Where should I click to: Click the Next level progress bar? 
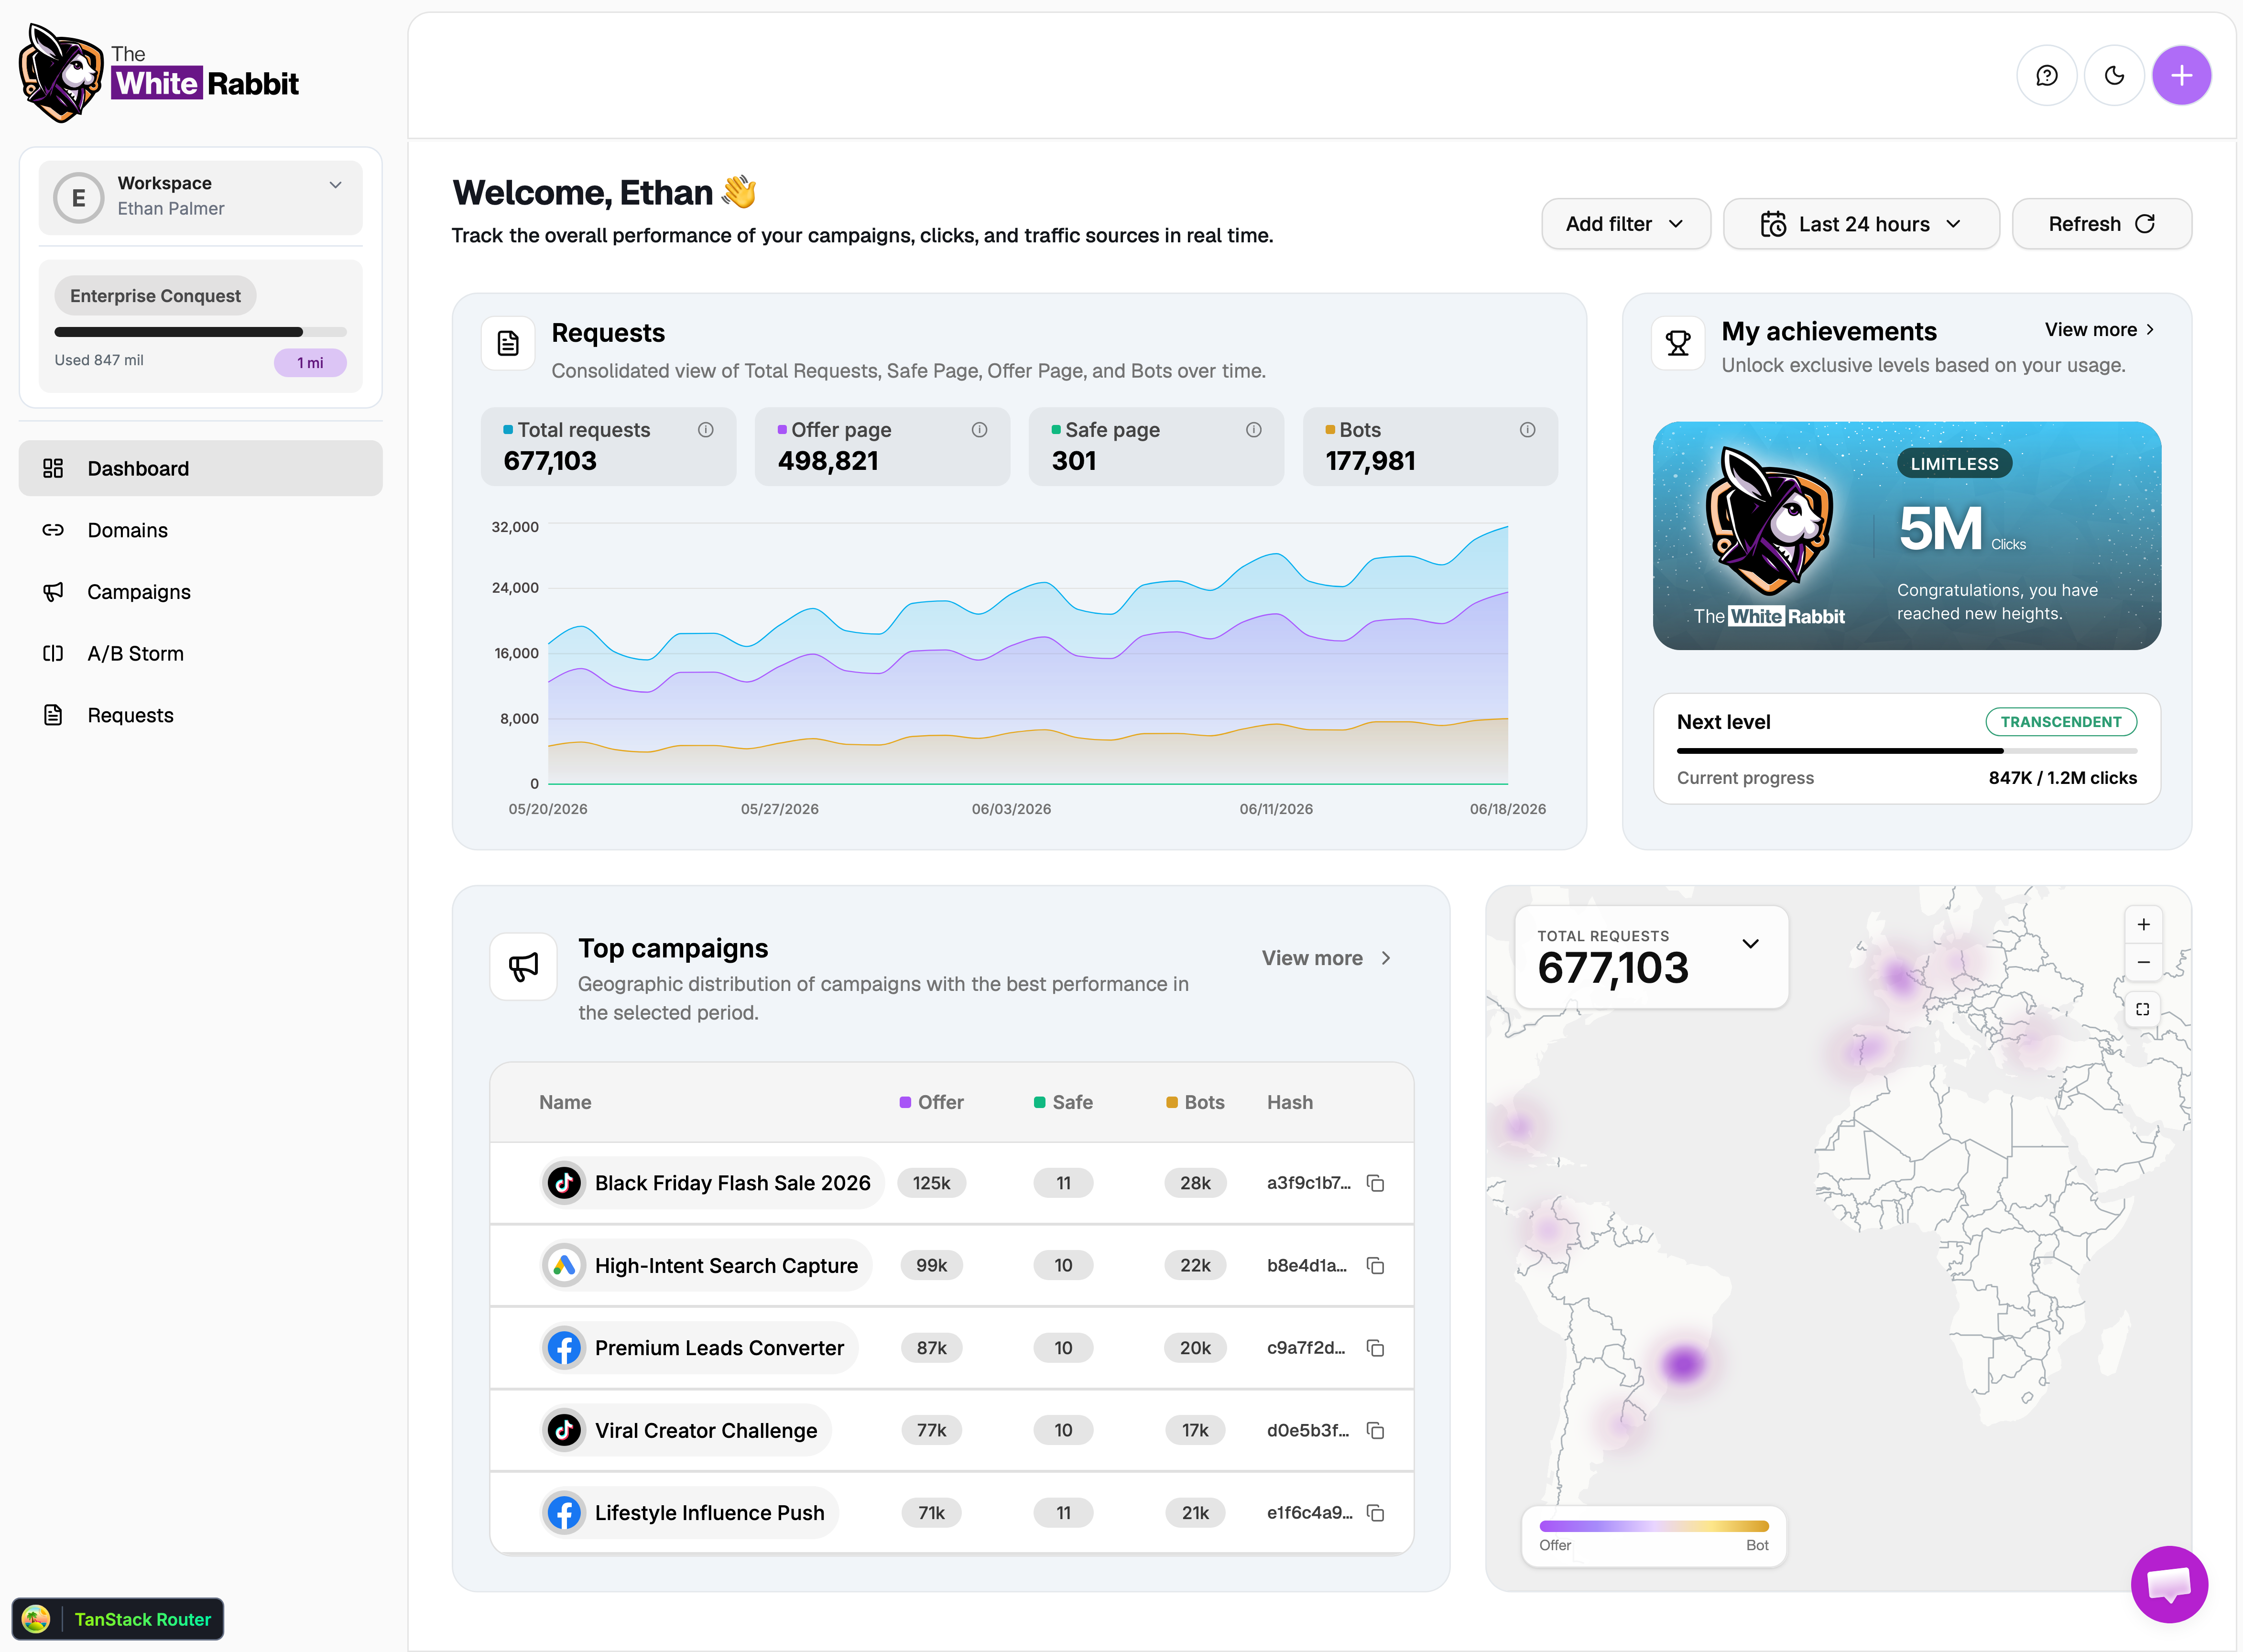[1906, 751]
